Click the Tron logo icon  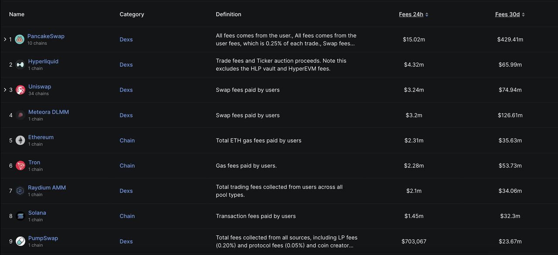(x=20, y=166)
